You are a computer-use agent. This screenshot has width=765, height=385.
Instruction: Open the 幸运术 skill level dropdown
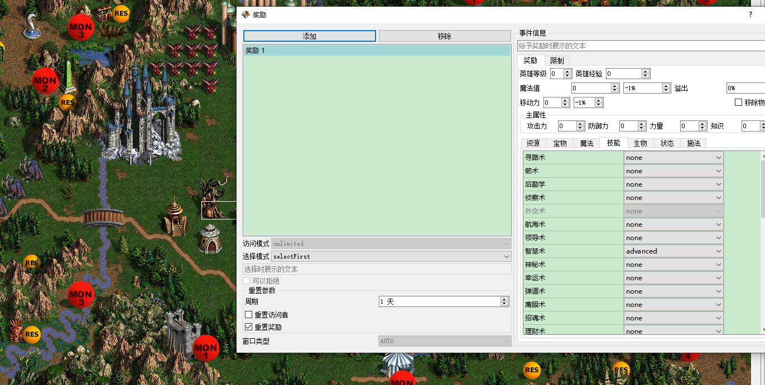point(673,278)
